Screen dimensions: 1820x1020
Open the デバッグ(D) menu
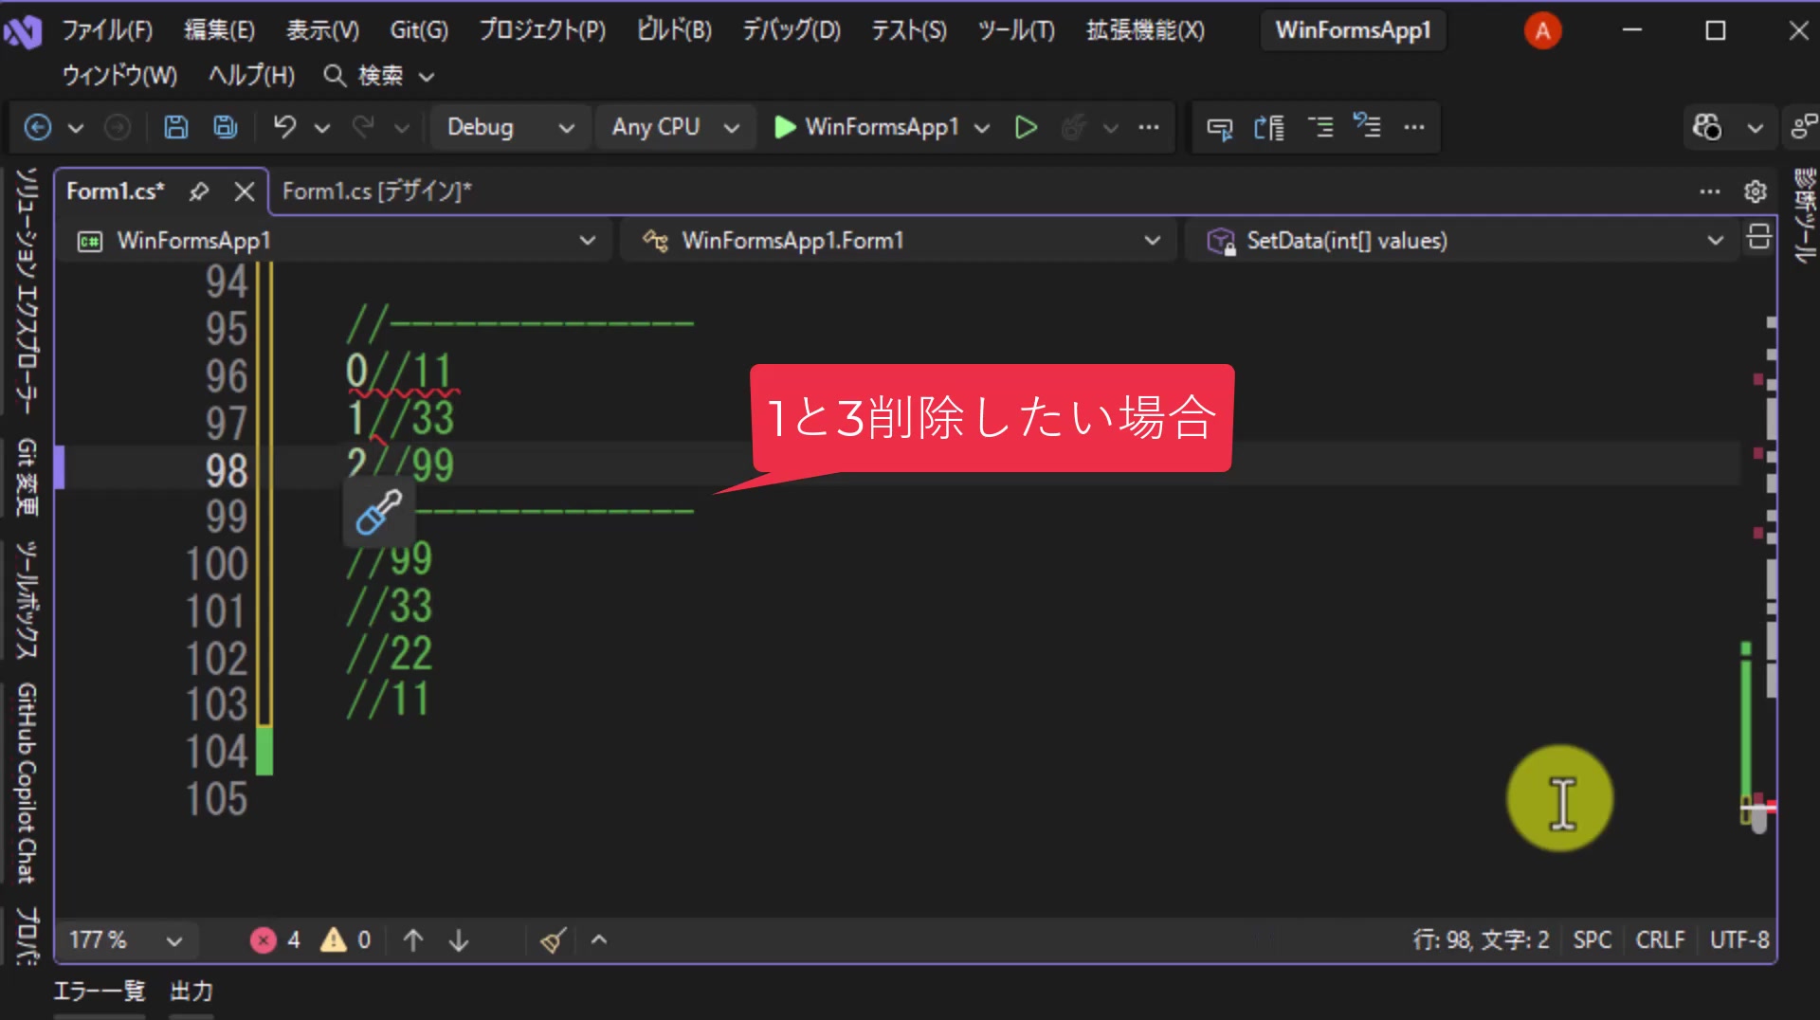click(x=791, y=30)
